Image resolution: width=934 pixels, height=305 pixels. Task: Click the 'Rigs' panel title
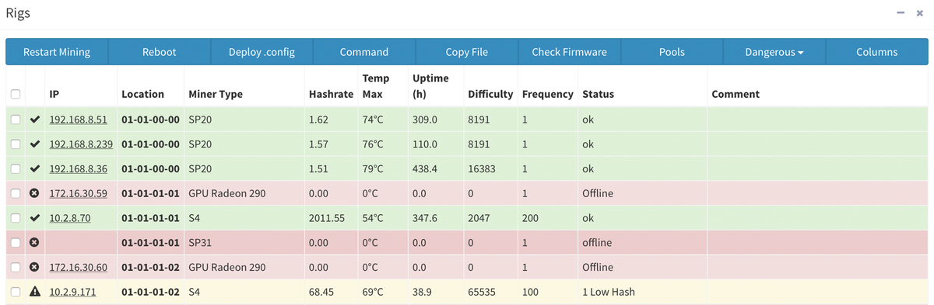[x=18, y=13]
